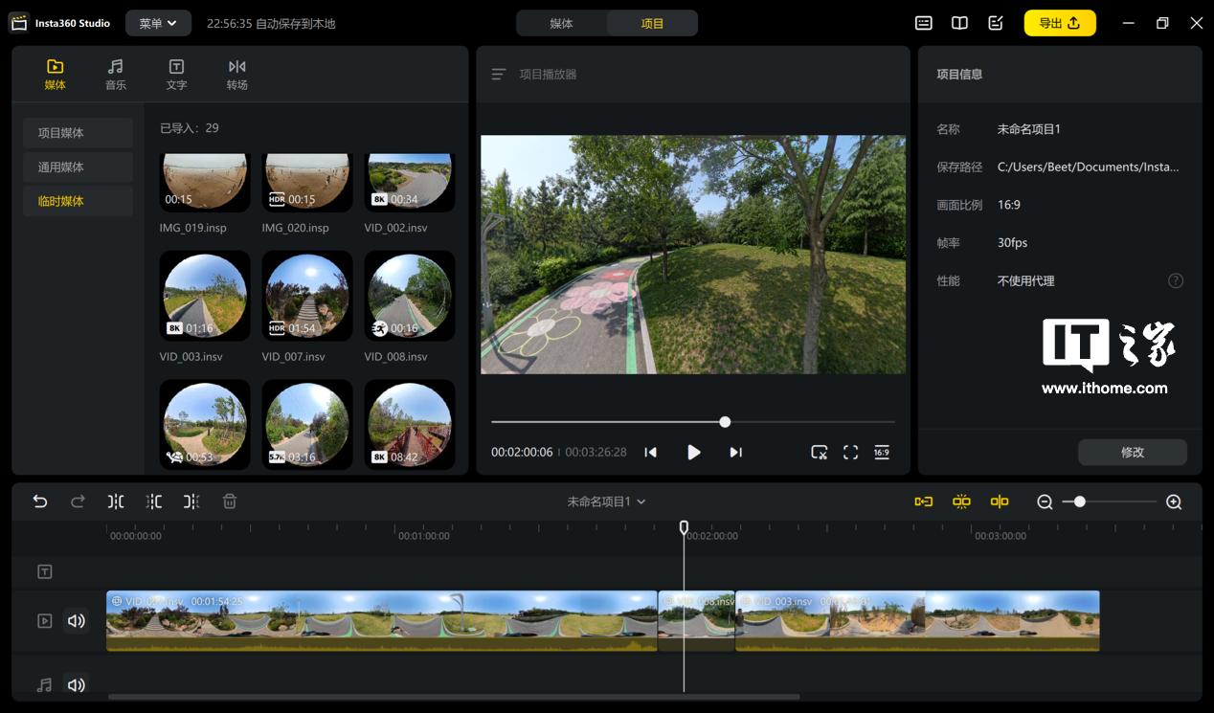Click the preview playback progress slider handle

pyautogui.click(x=725, y=422)
